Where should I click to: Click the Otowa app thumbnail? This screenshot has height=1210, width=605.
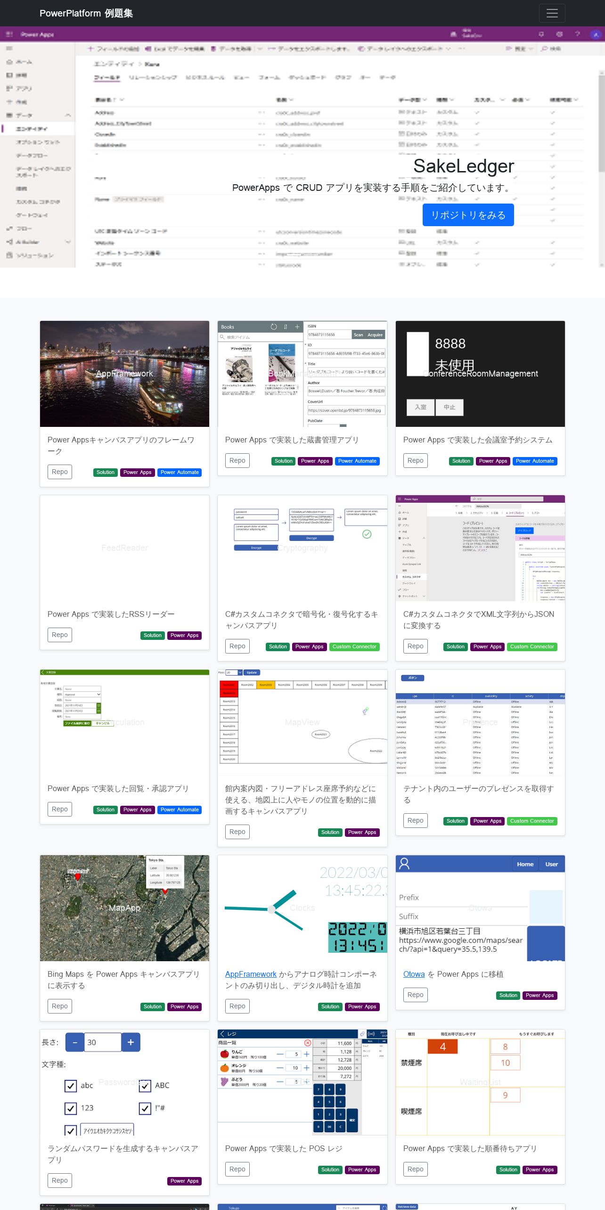point(480,908)
